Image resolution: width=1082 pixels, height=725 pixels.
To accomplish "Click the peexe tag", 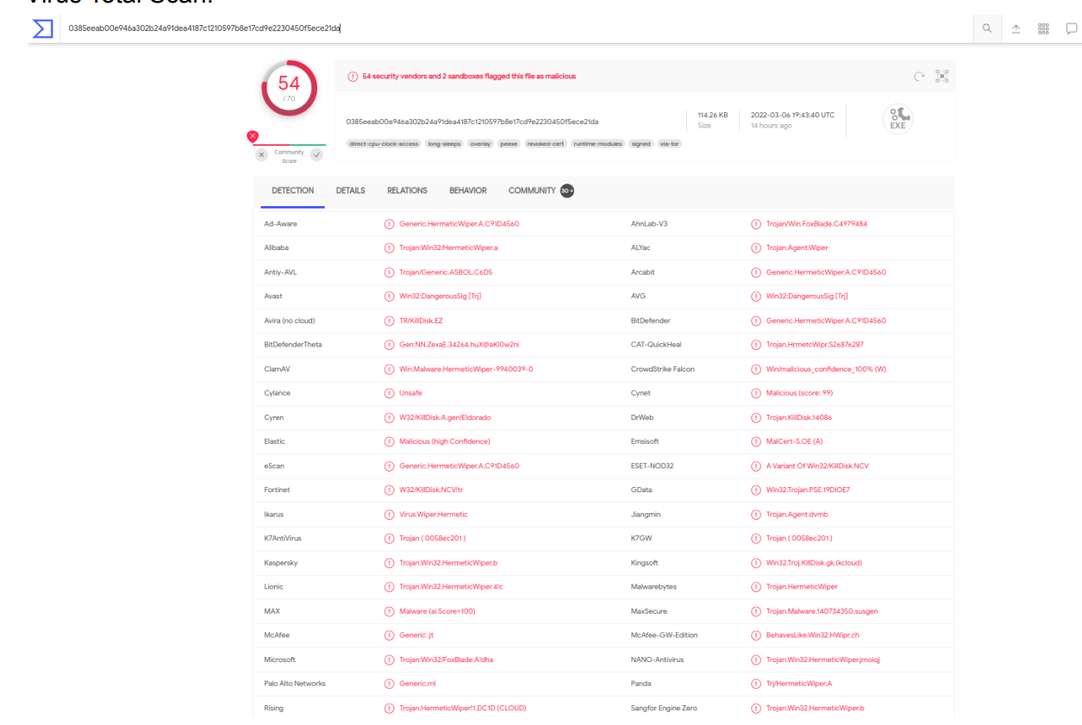I will coord(510,144).
